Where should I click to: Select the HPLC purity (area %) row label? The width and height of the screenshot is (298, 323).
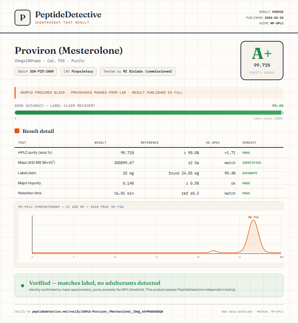[x=35, y=152]
